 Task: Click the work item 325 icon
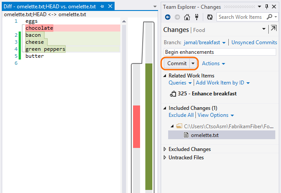pos(173,94)
